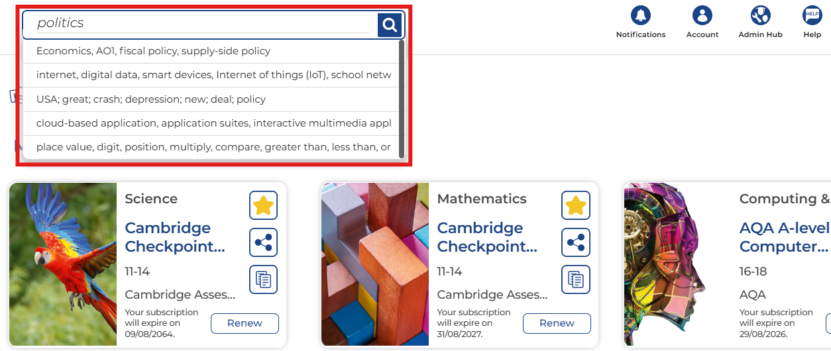Choose 'cloud-based application' search suggestion
Viewport: 831px width, 351px height.
click(x=212, y=123)
